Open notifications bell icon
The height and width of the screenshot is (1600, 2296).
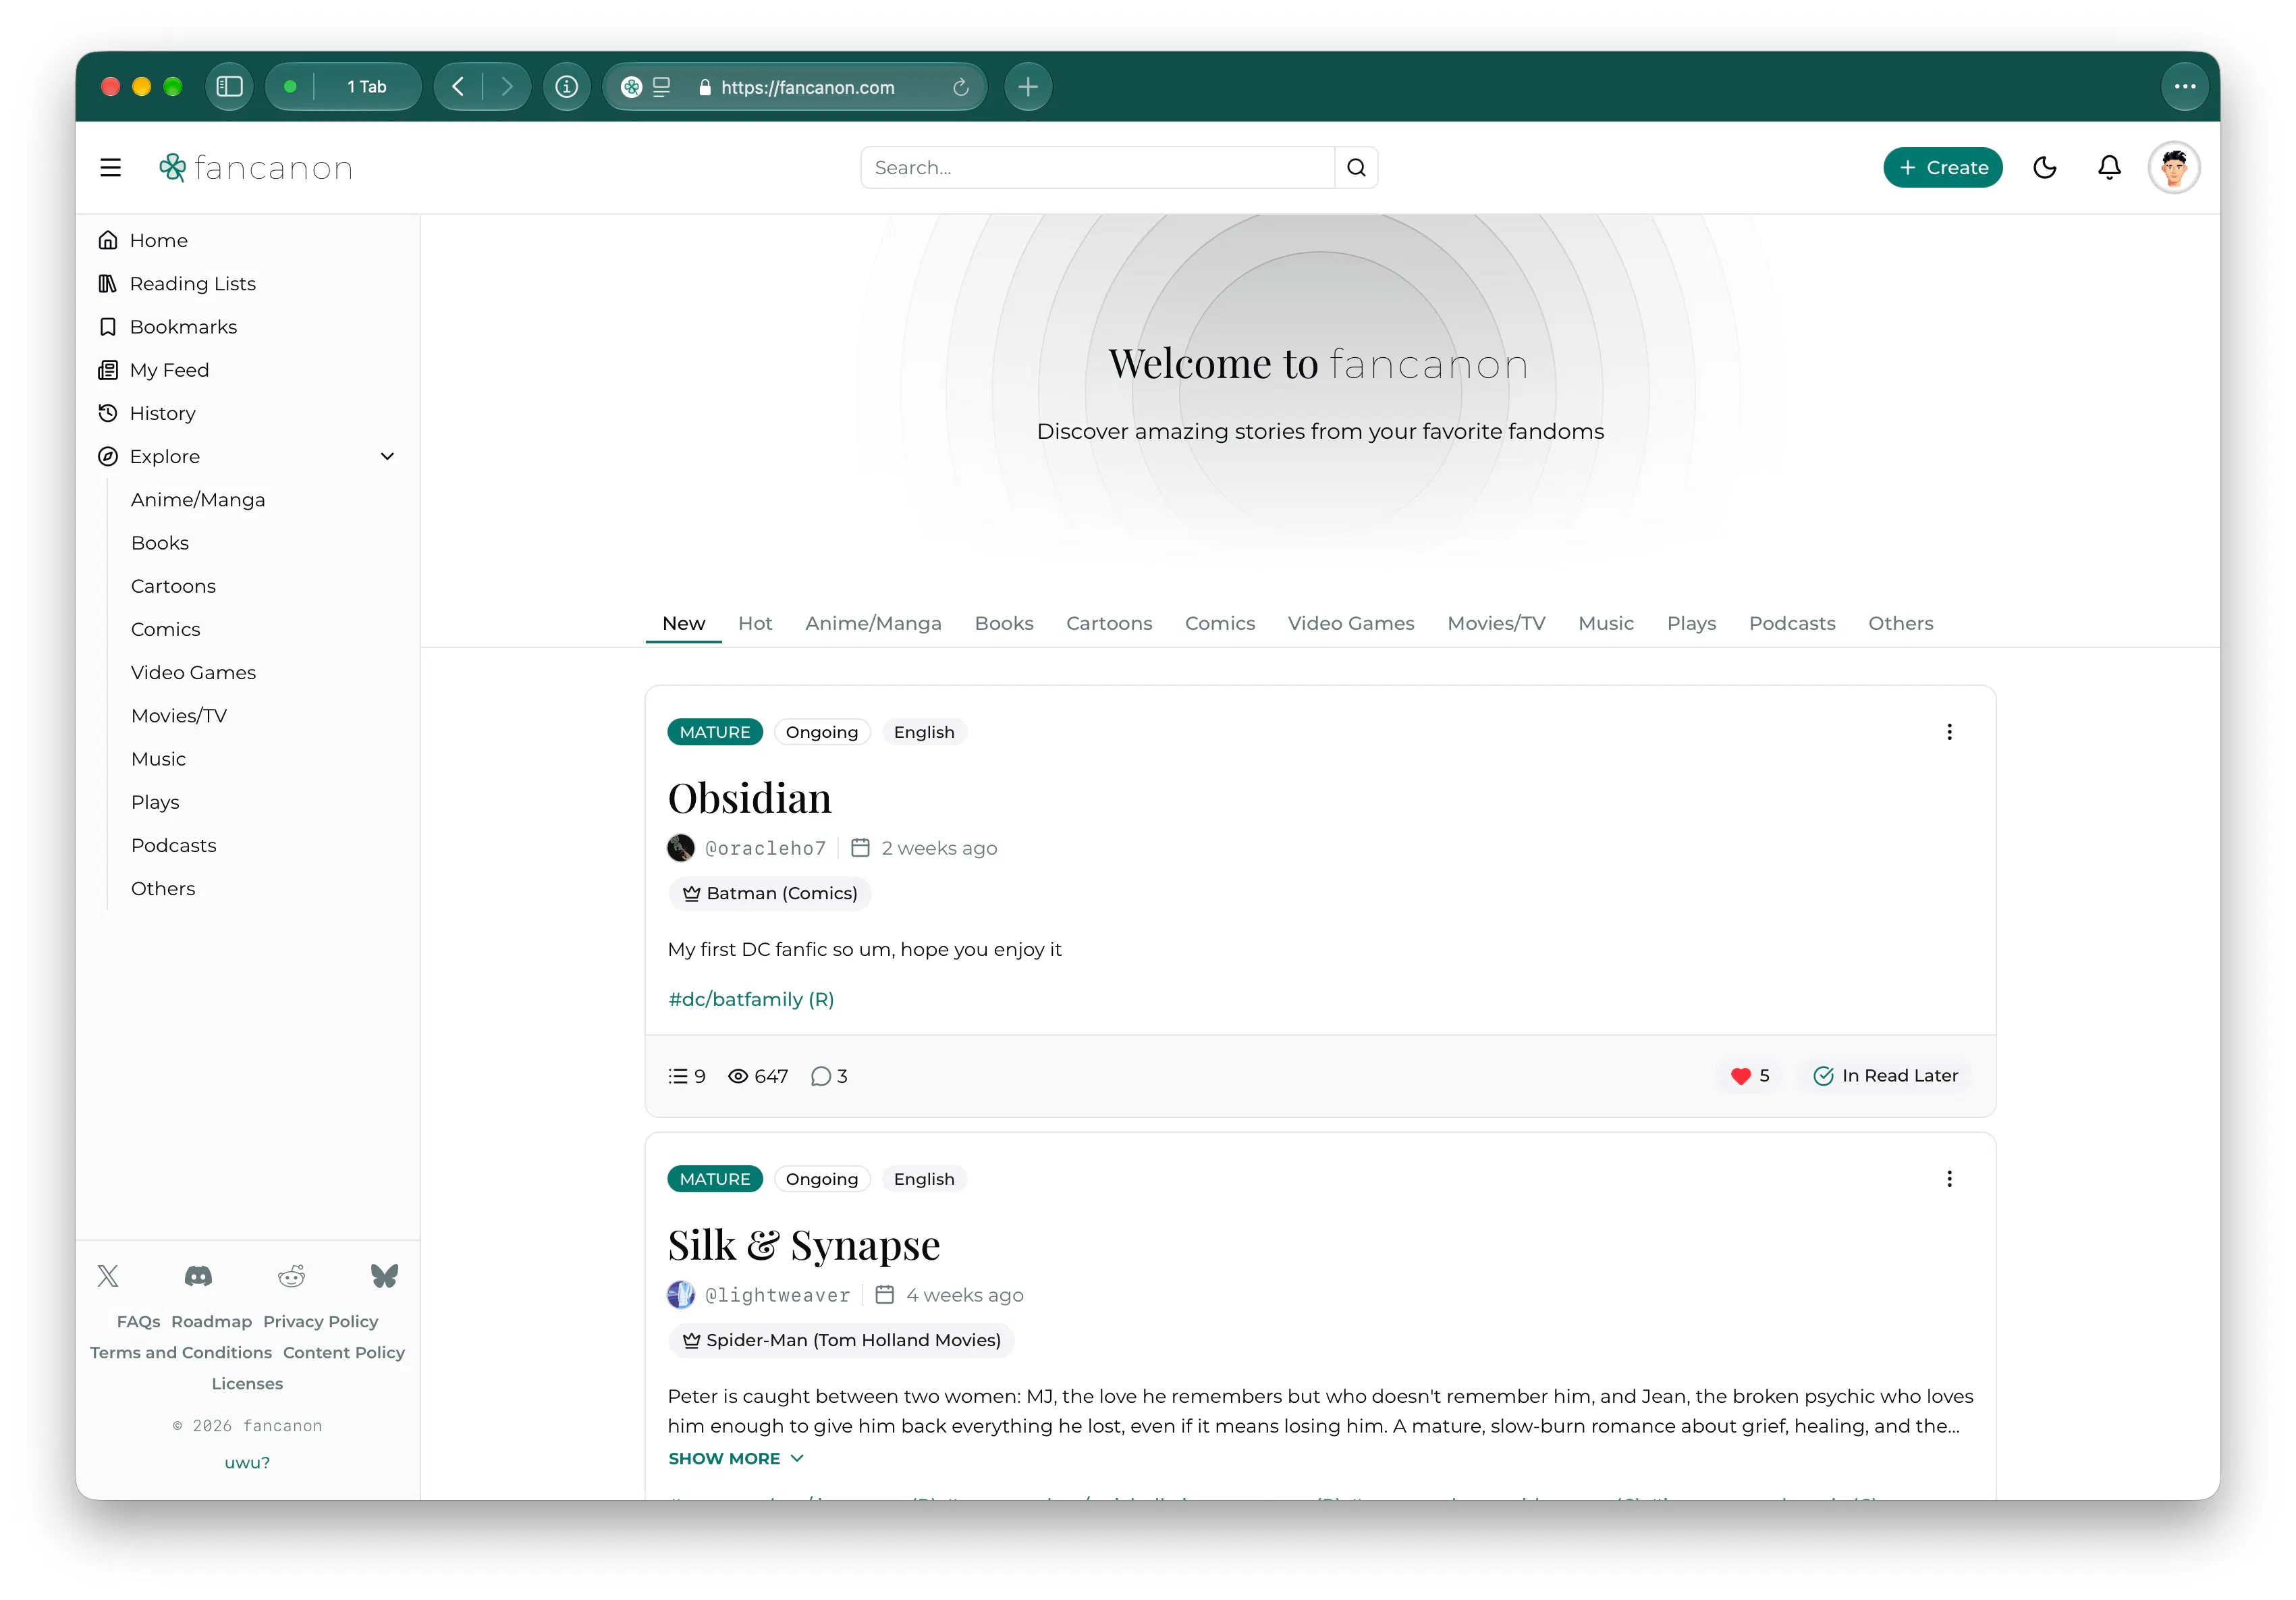[2109, 168]
